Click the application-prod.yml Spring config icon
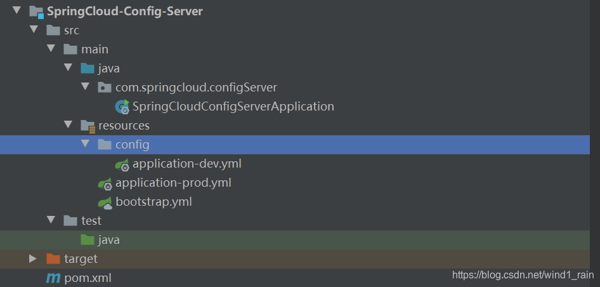The height and width of the screenshot is (287, 600). point(105,184)
